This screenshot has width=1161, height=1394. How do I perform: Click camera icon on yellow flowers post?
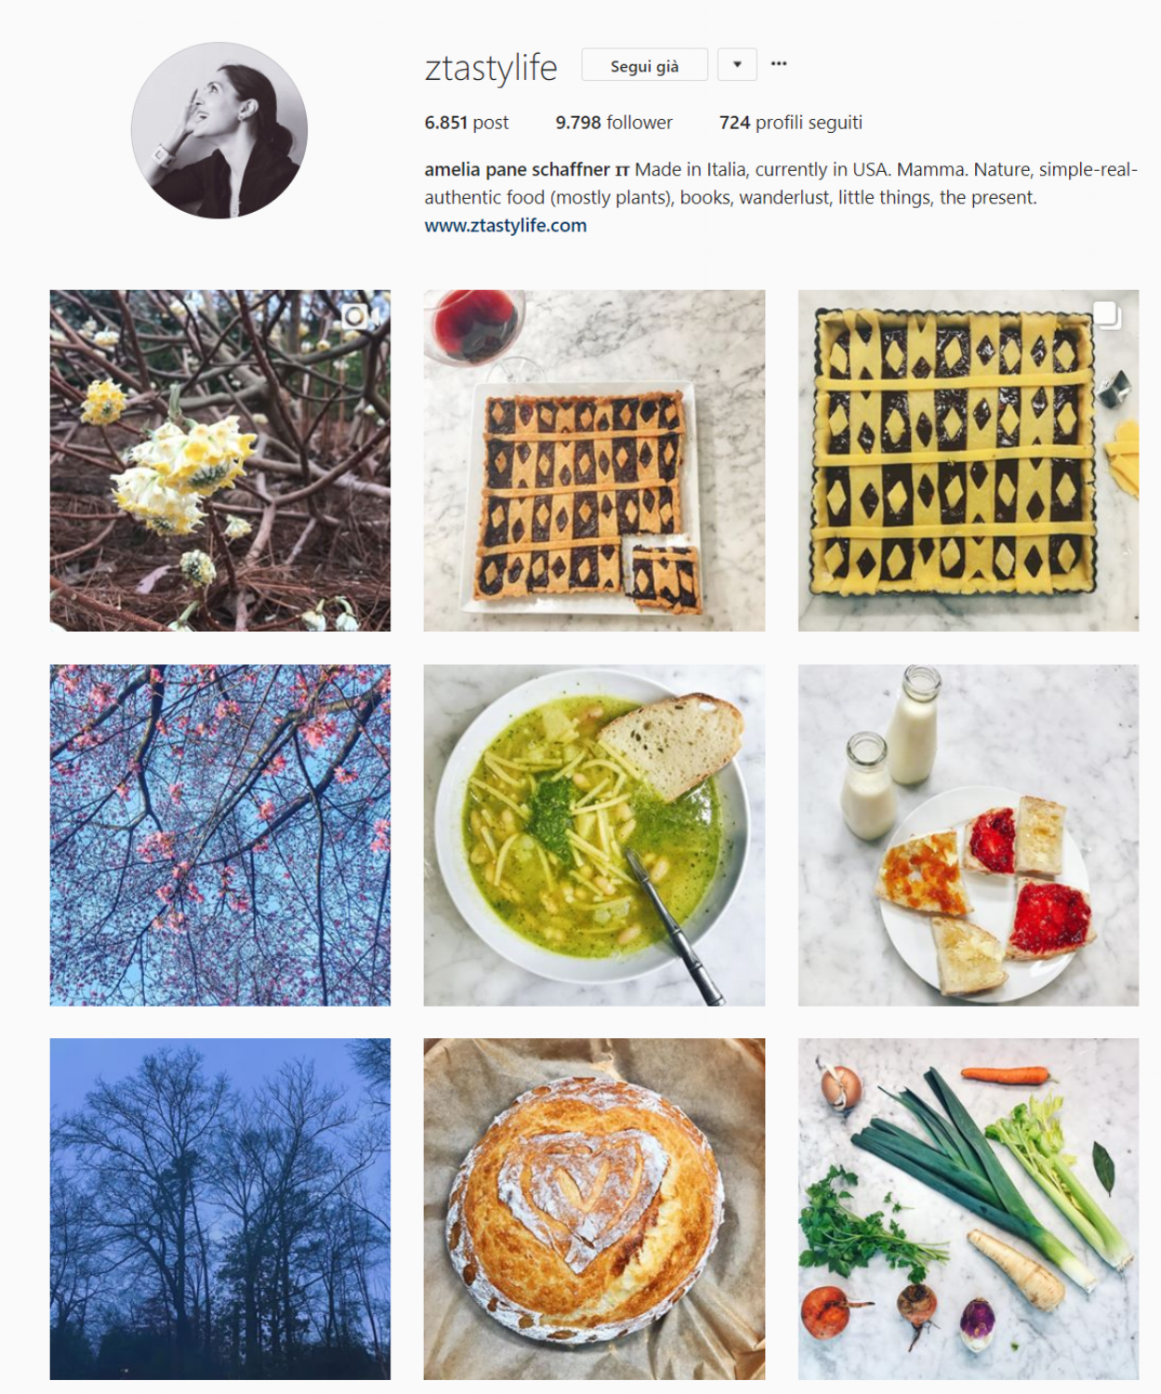coord(354,317)
